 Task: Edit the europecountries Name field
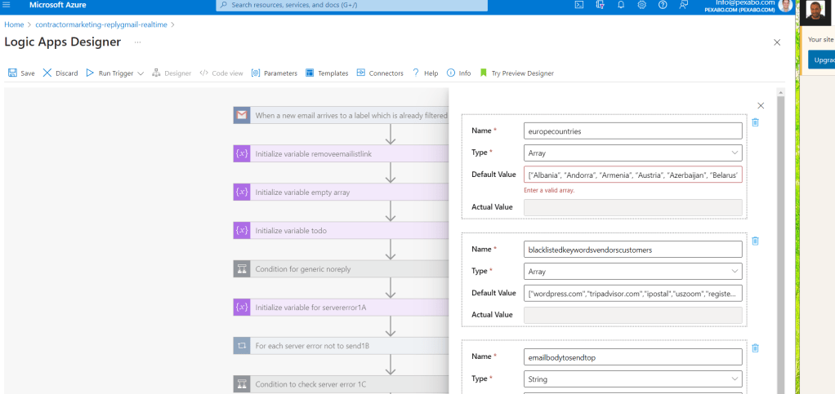tap(632, 131)
